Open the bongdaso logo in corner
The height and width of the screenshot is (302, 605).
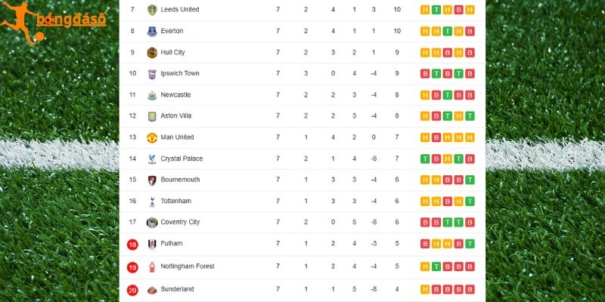pos(53,22)
